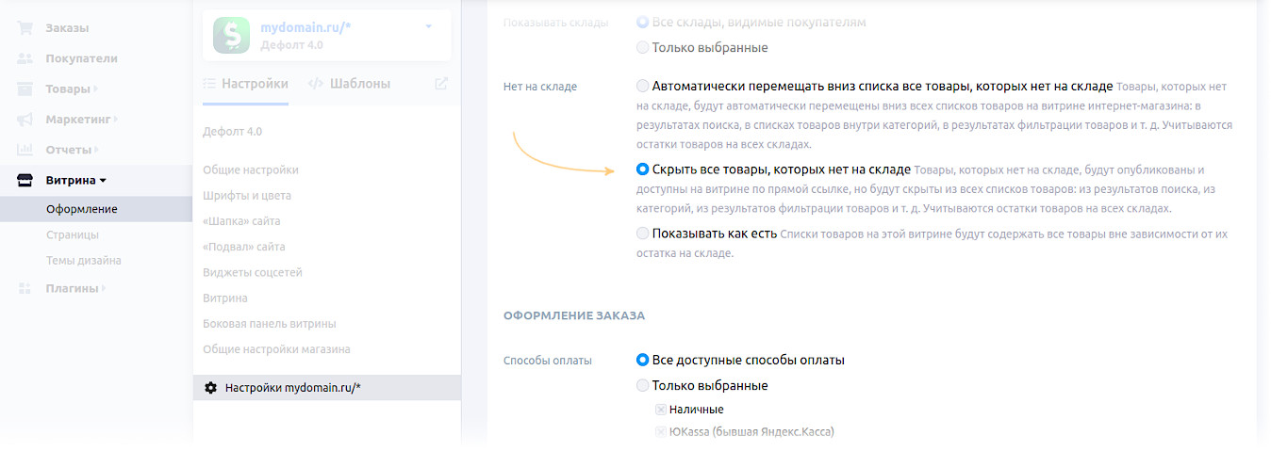Expand the Товары submenu arrow

click(x=96, y=89)
